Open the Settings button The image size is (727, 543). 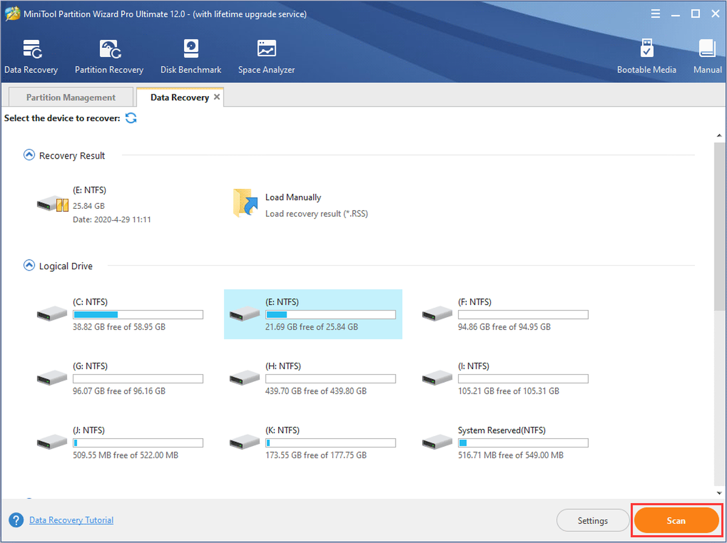point(593,521)
